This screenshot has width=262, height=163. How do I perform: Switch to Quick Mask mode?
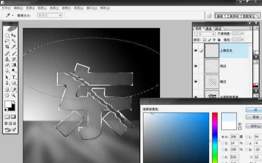14,117
